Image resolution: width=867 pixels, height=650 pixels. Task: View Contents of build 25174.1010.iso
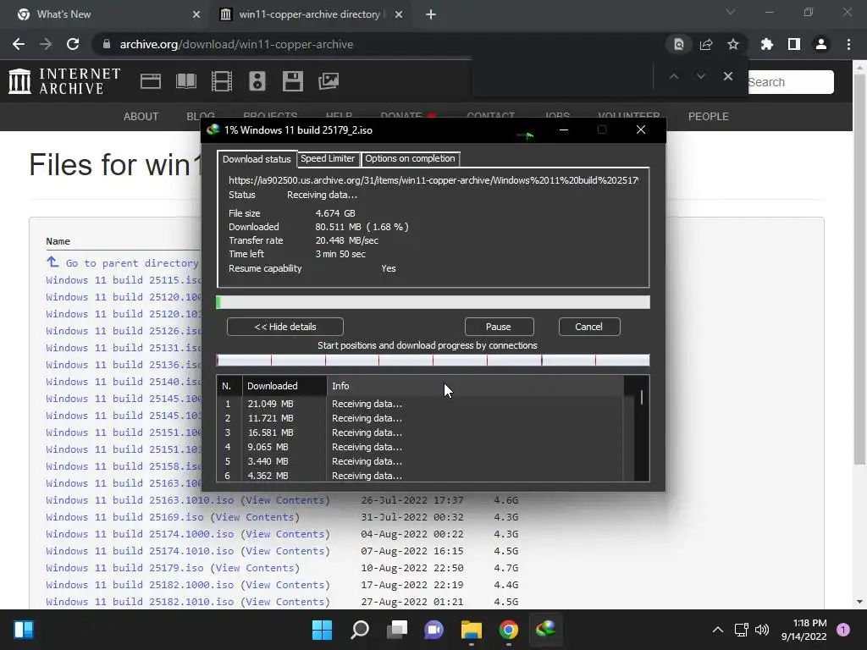(284, 551)
